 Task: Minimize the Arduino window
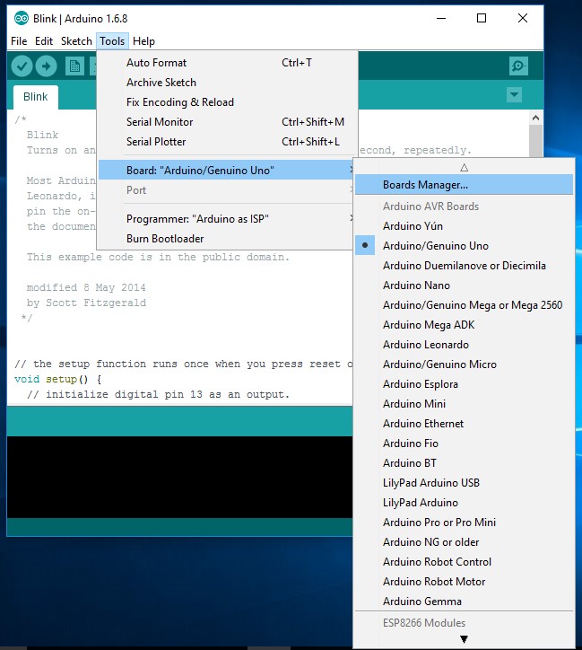point(441,18)
